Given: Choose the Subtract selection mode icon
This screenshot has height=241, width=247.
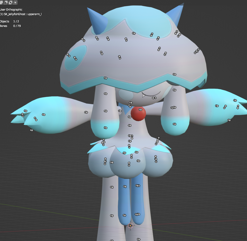Looking at the screenshot, I should point(6,2).
